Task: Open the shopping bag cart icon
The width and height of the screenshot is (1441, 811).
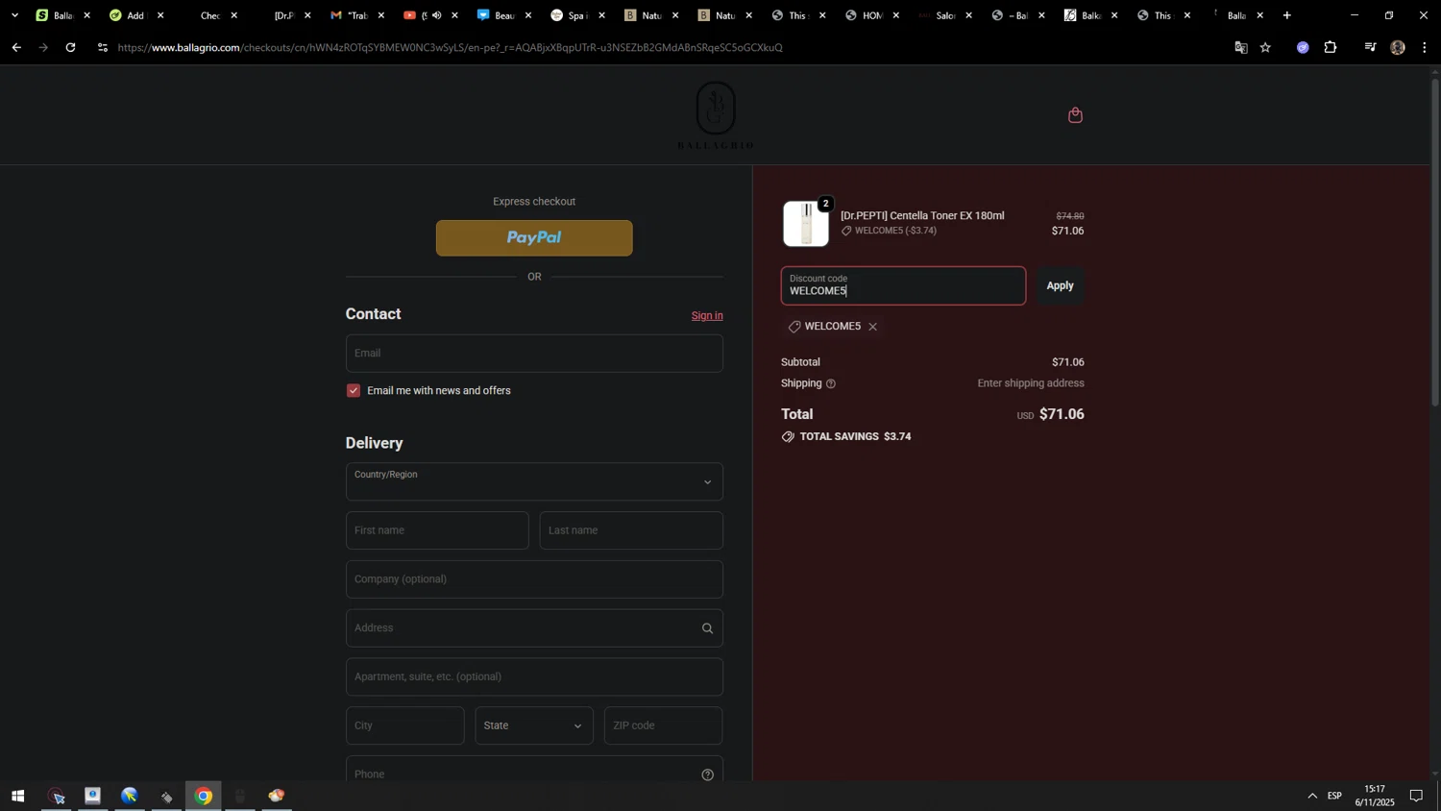Action: (x=1075, y=115)
